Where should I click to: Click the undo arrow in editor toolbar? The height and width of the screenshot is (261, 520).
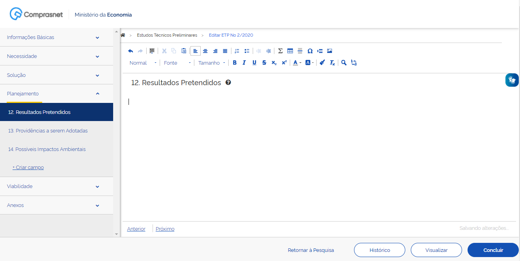pos(130,51)
